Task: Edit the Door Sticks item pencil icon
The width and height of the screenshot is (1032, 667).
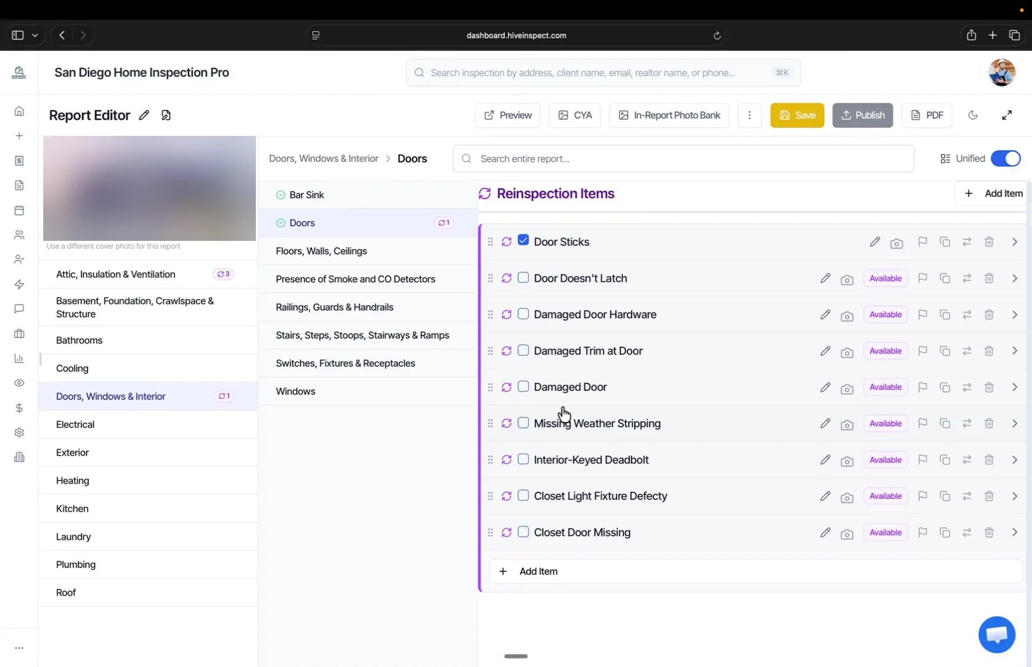Action: tap(874, 242)
